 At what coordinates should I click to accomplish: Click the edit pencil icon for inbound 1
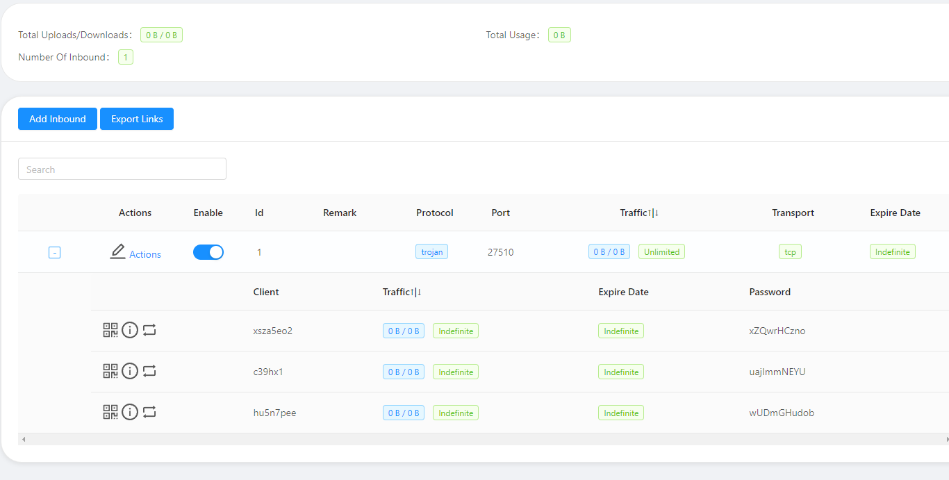(x=117, y=251)
